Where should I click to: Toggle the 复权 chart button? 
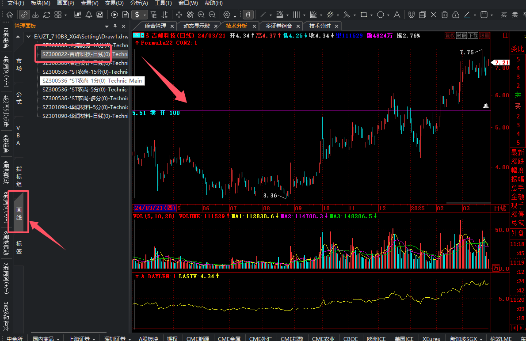click(x=450, y=35)
